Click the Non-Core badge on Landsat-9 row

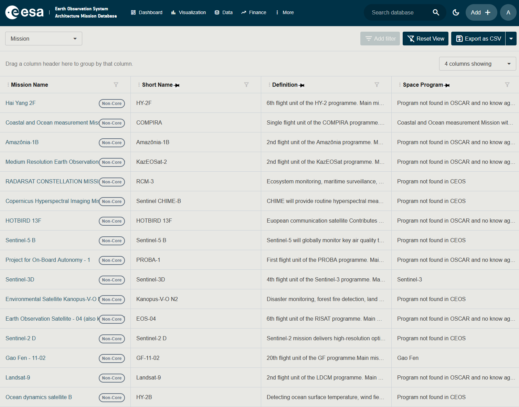[x=112, y=378]
